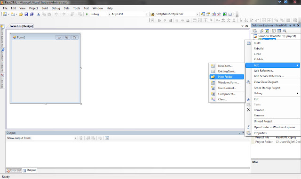Viewport: 301px width, 179px height.
Task: Choose Windows Form in Add submenu
Action: [x=227, y=83]
